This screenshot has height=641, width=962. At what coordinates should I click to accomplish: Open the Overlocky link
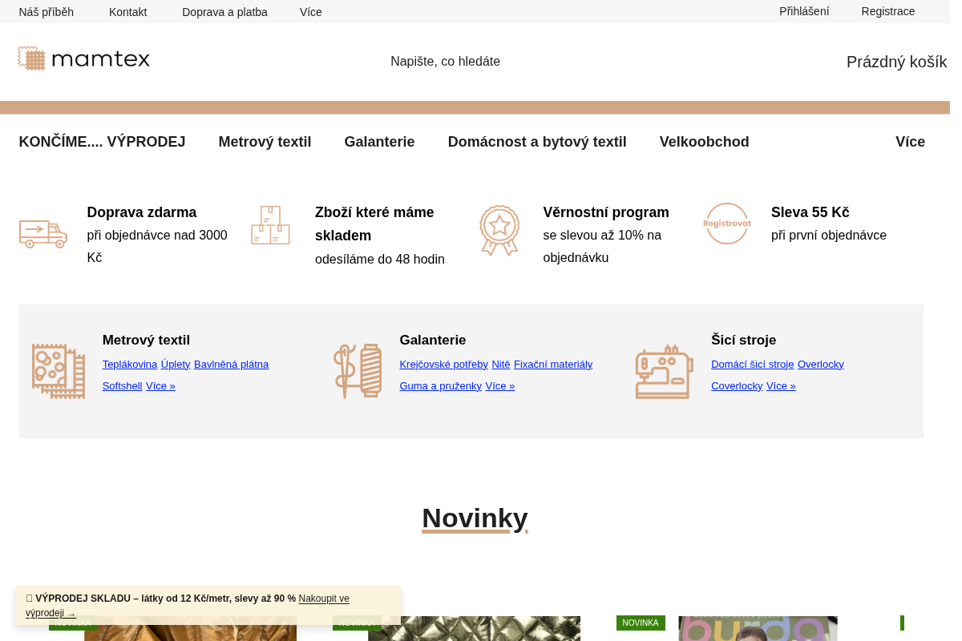[x=821, y=365]
